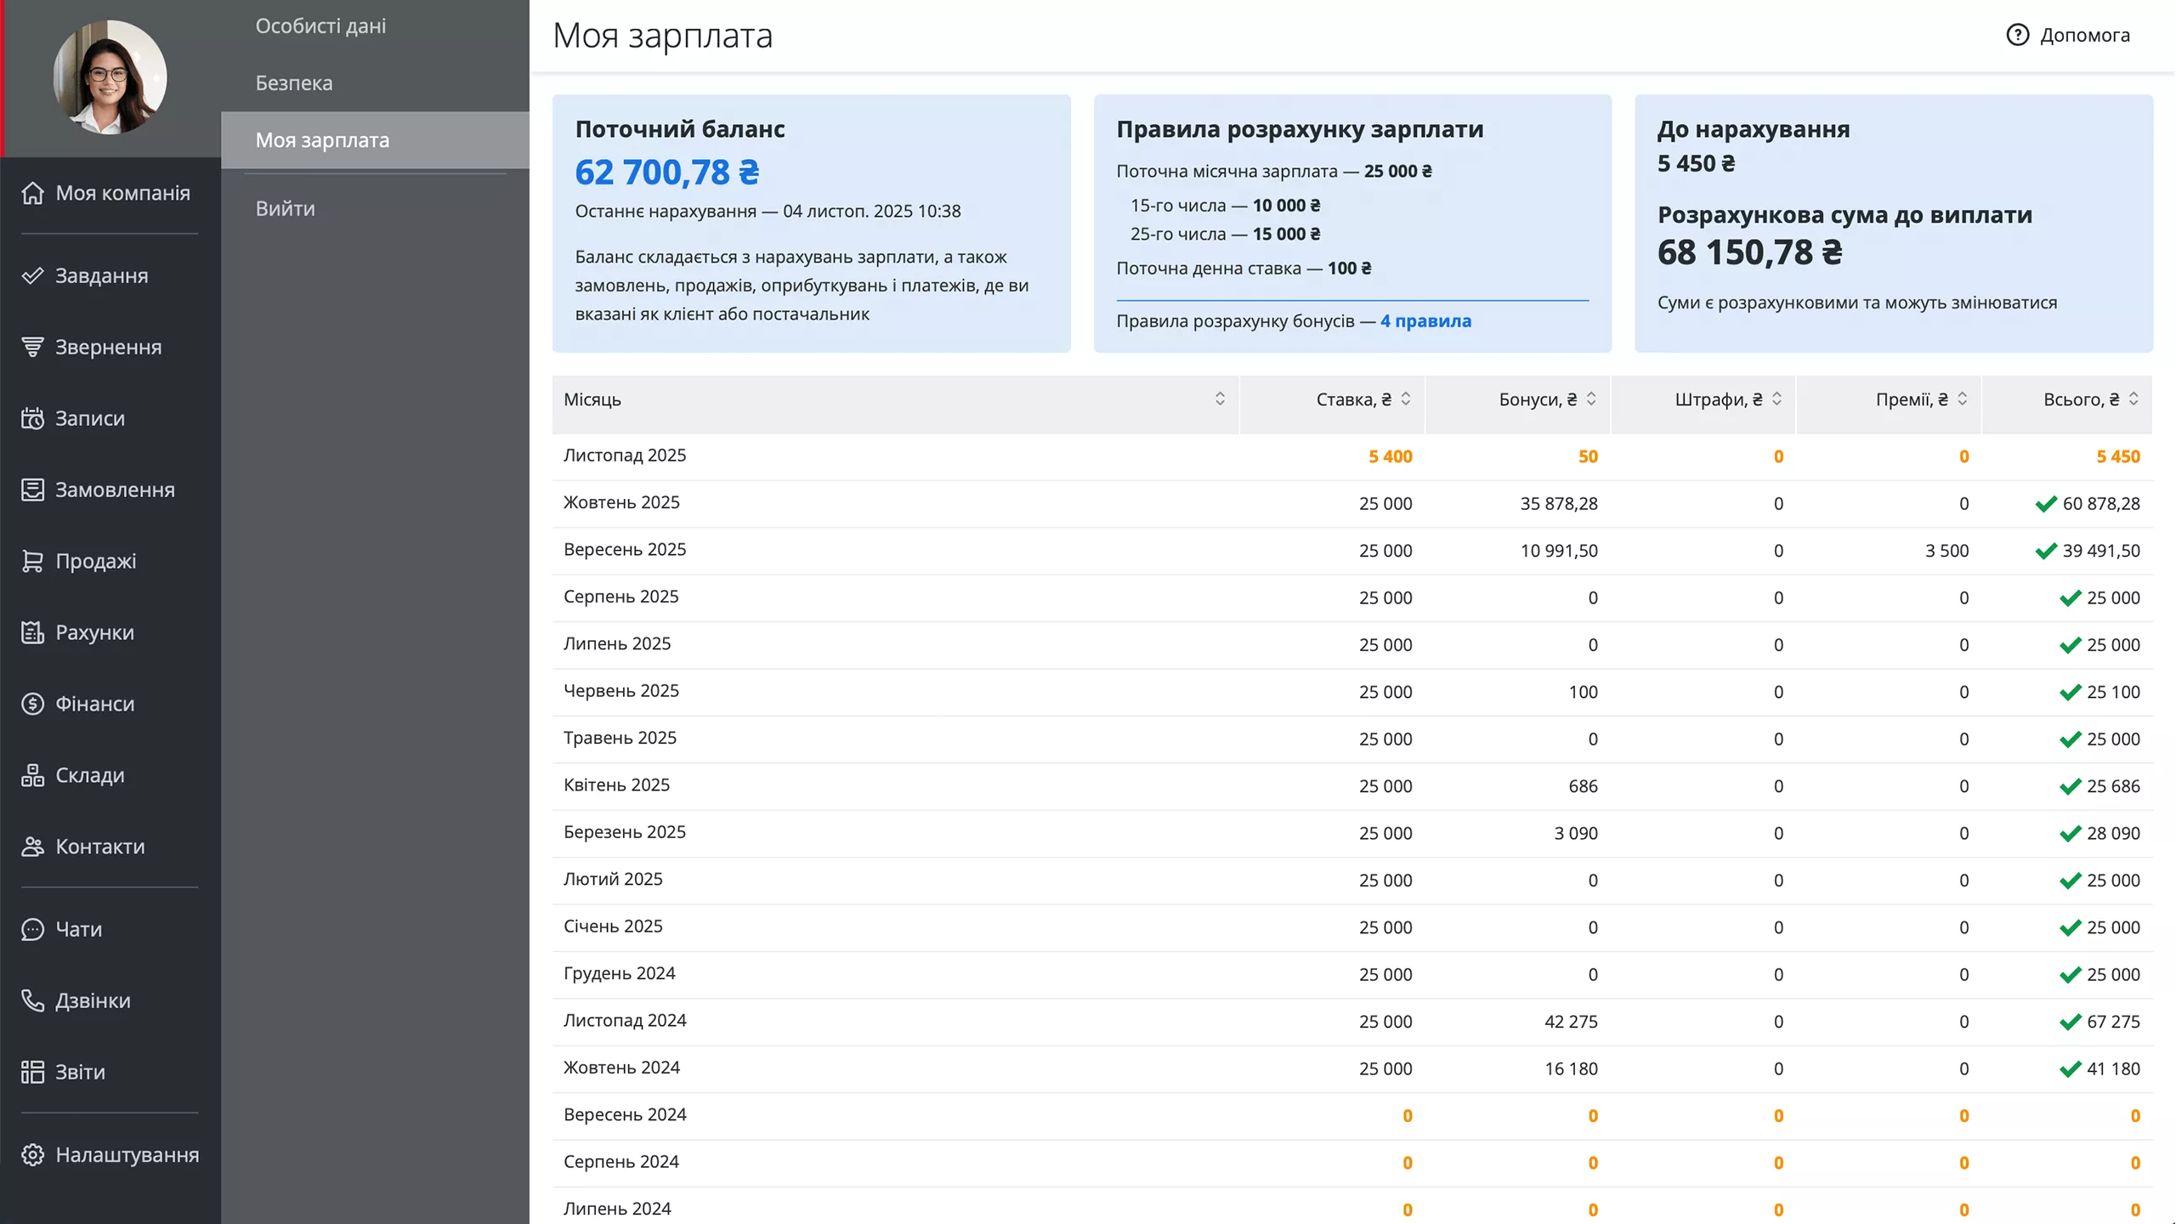
Task: Click the user profile avatar photo
Action: click(x=110, y=77)
